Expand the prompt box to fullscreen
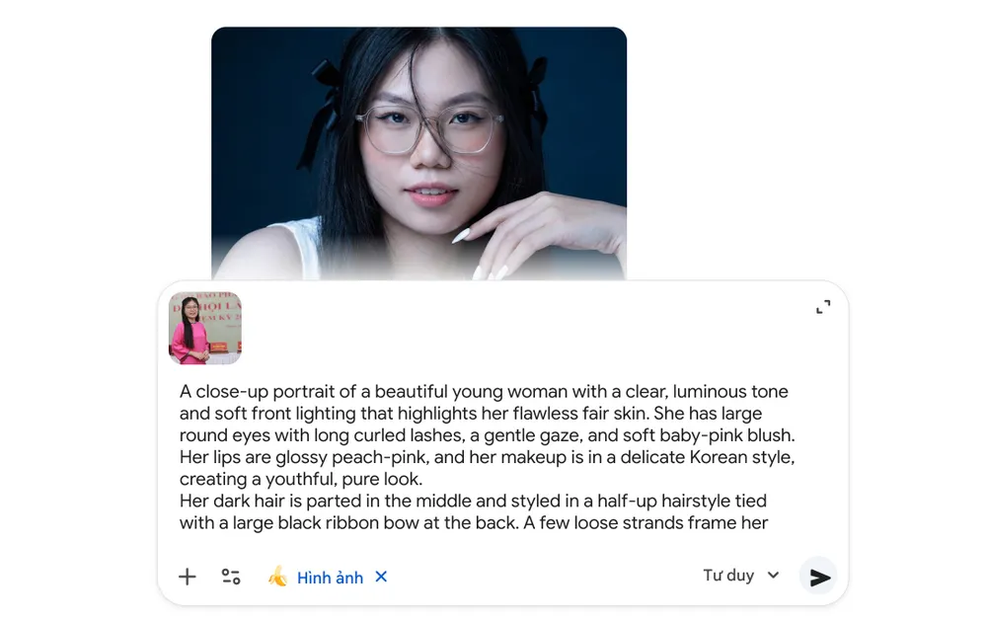Viewport: 987px width, 619px height. pos(823,307)
